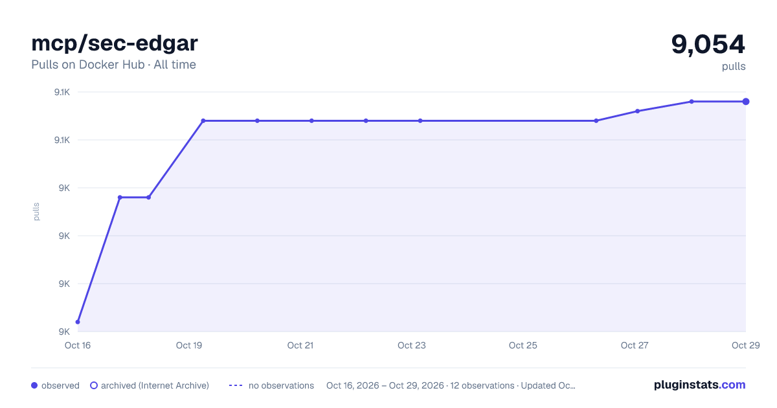This screenshot has height=408, width=777.
Task: Select the 'observed' legend label
Action: [60, 385]
